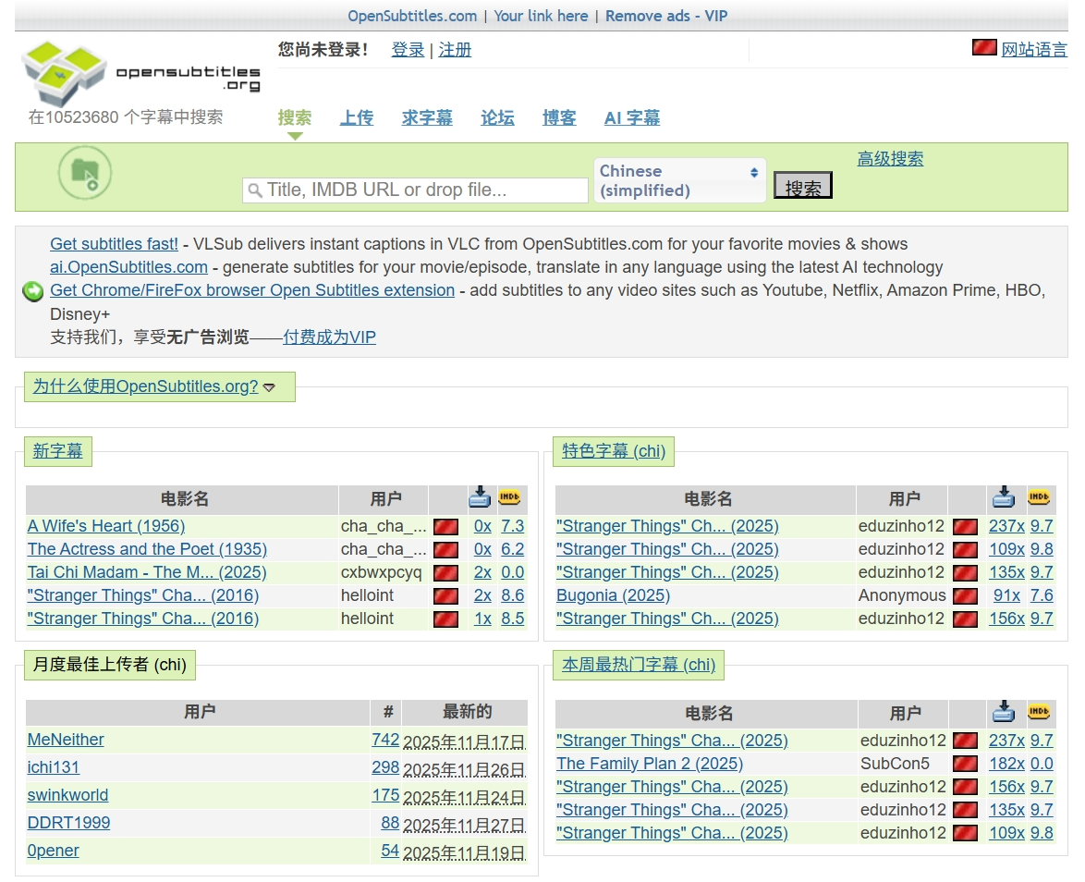
Task: Go to the 论坛 tab
Action: [497, 118]
